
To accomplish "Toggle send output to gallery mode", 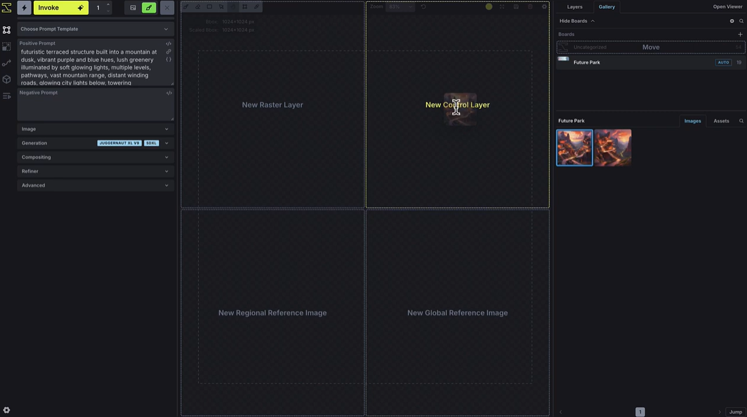I will pyautogui.click(x=133, y=8).
